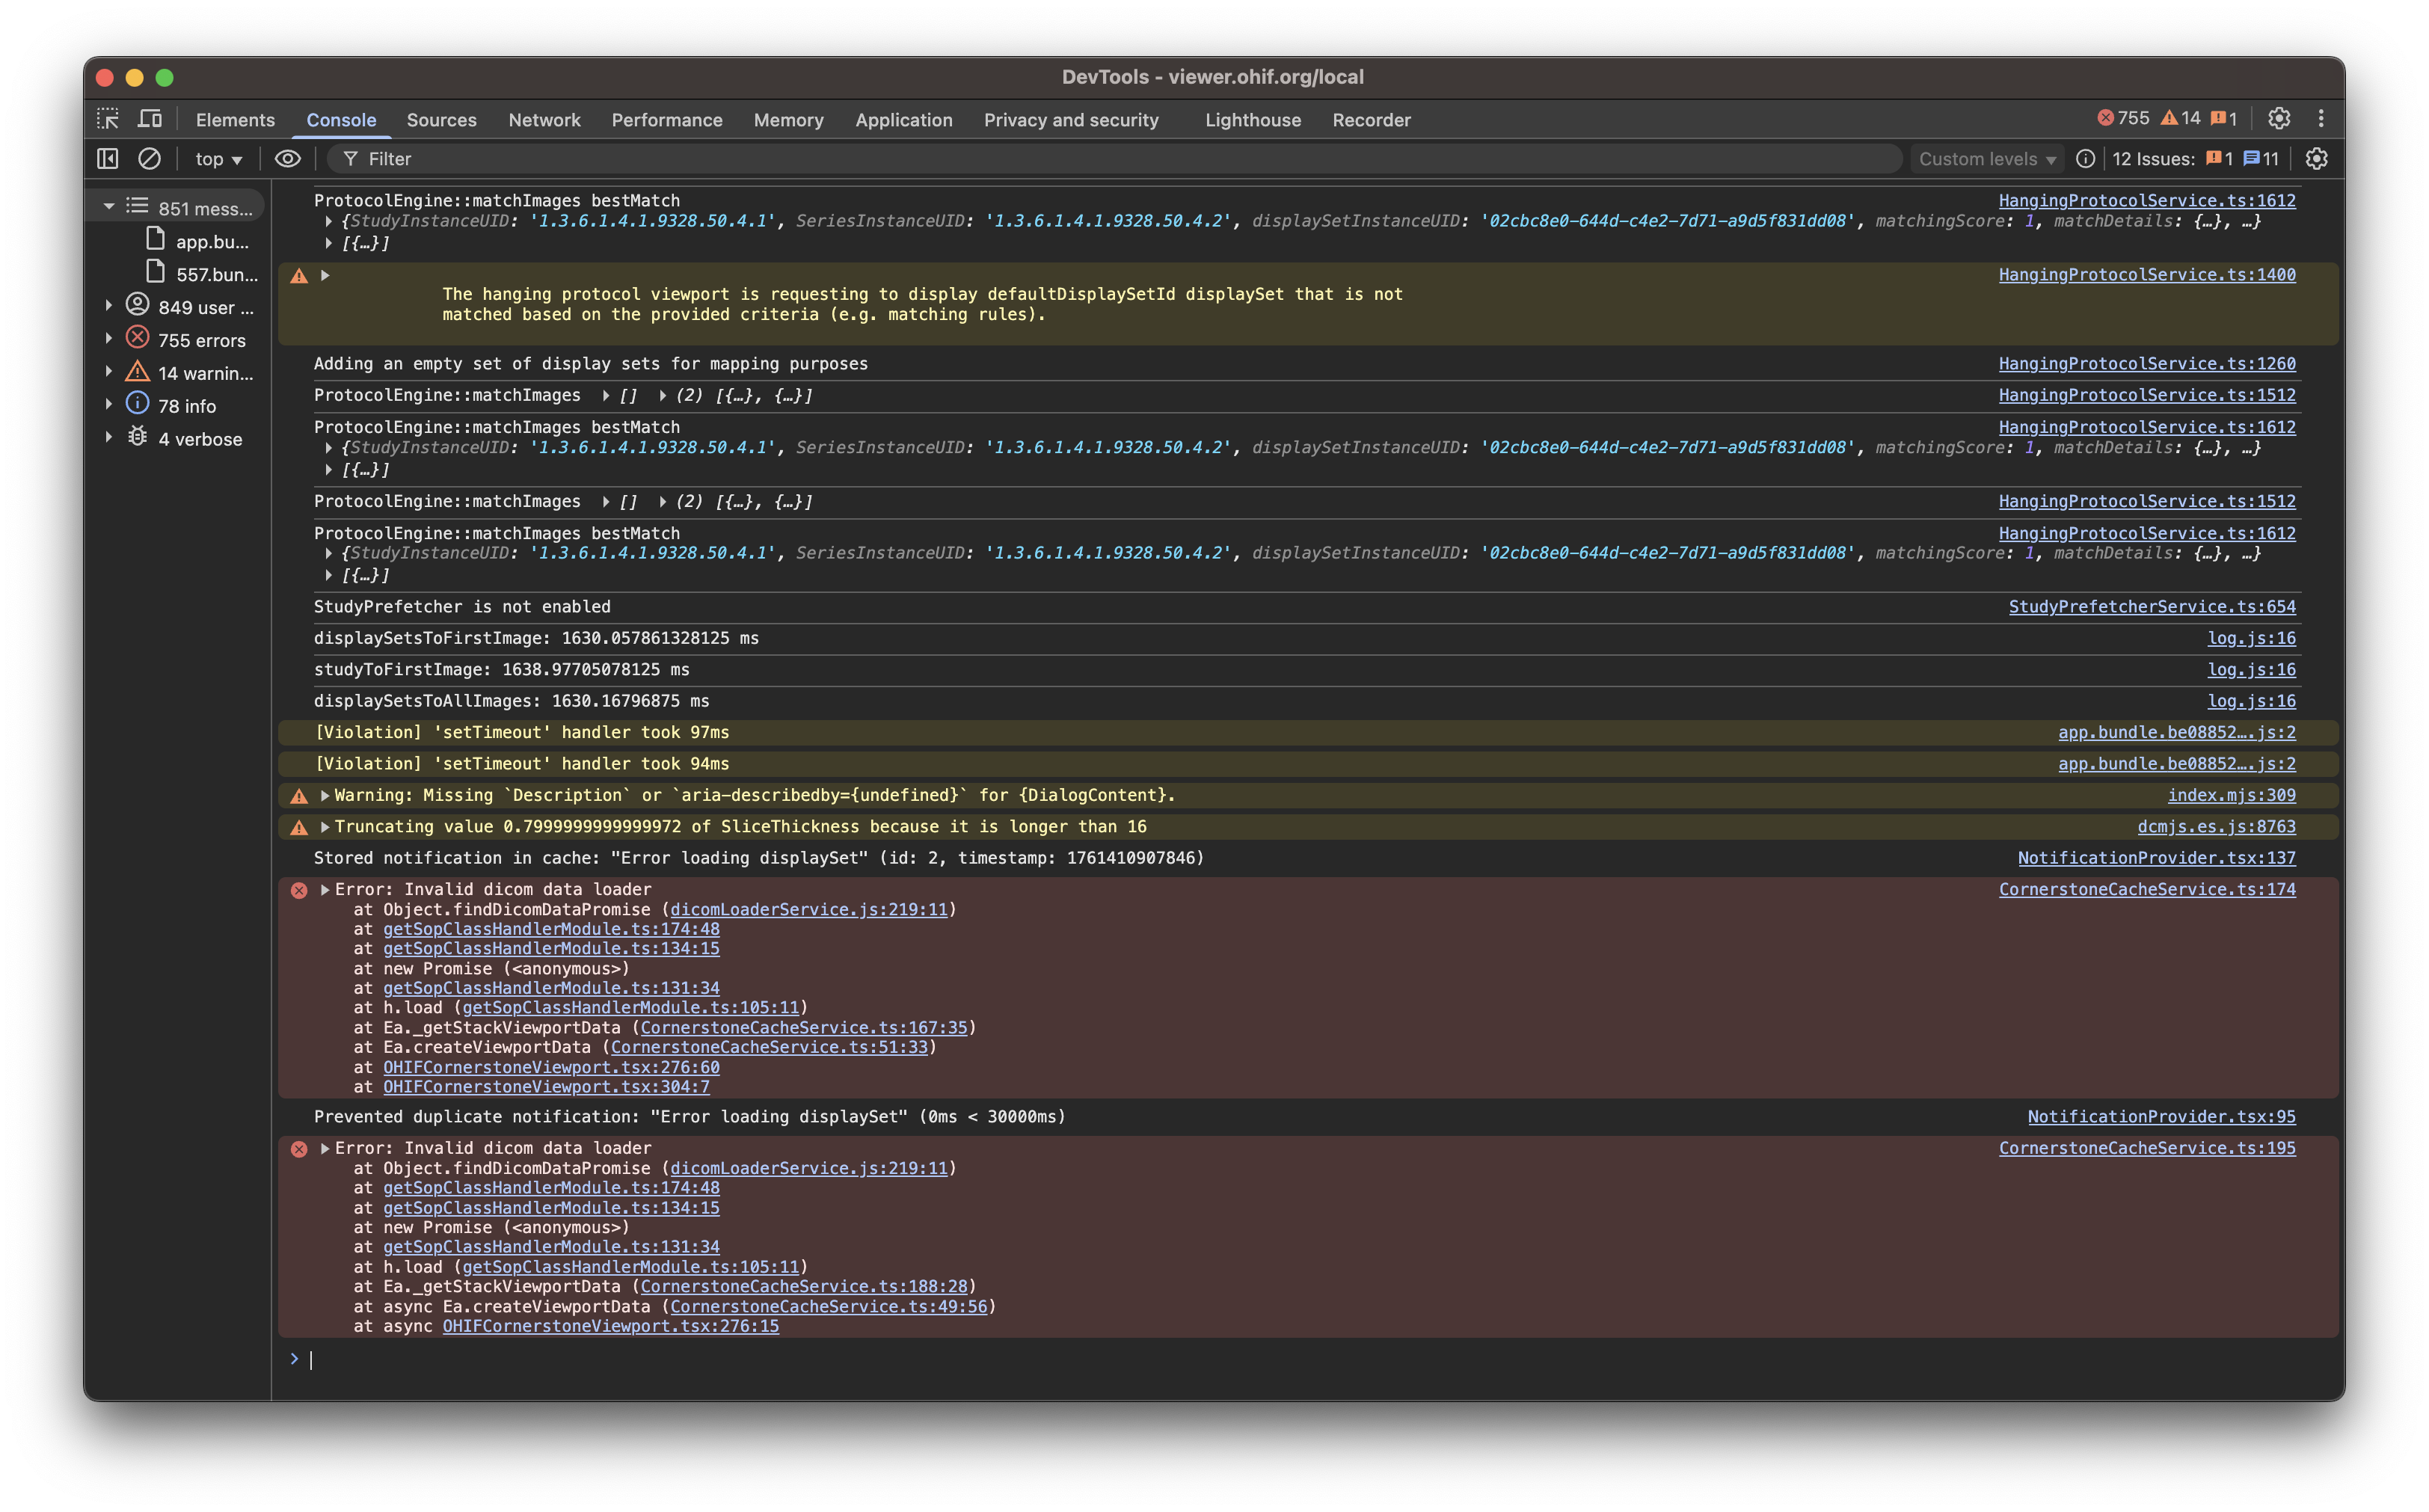Expand the first Invalid dicom data loader error
The height and width of the screenshot is (1512, 2429).
click(325, 889)
